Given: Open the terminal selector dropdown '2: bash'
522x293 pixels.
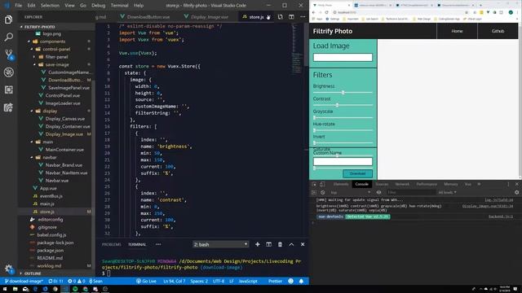Looking at the screenshot, I should point(220,244).
